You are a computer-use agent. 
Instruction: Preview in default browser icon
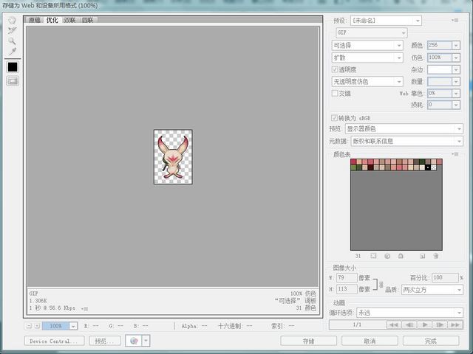134,341
